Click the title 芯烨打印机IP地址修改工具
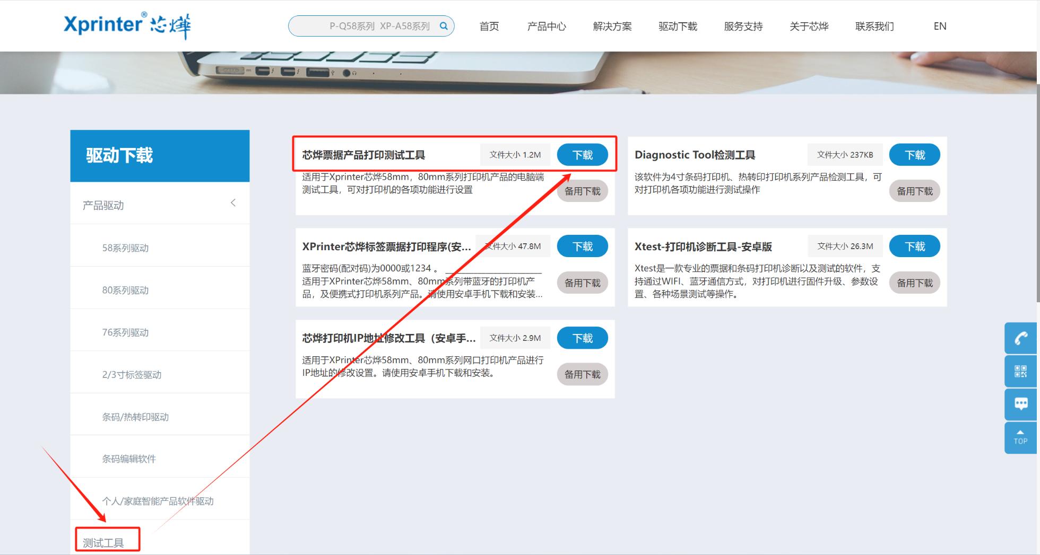Viewport: 1040px width, 555px height. tap(388, 338)
